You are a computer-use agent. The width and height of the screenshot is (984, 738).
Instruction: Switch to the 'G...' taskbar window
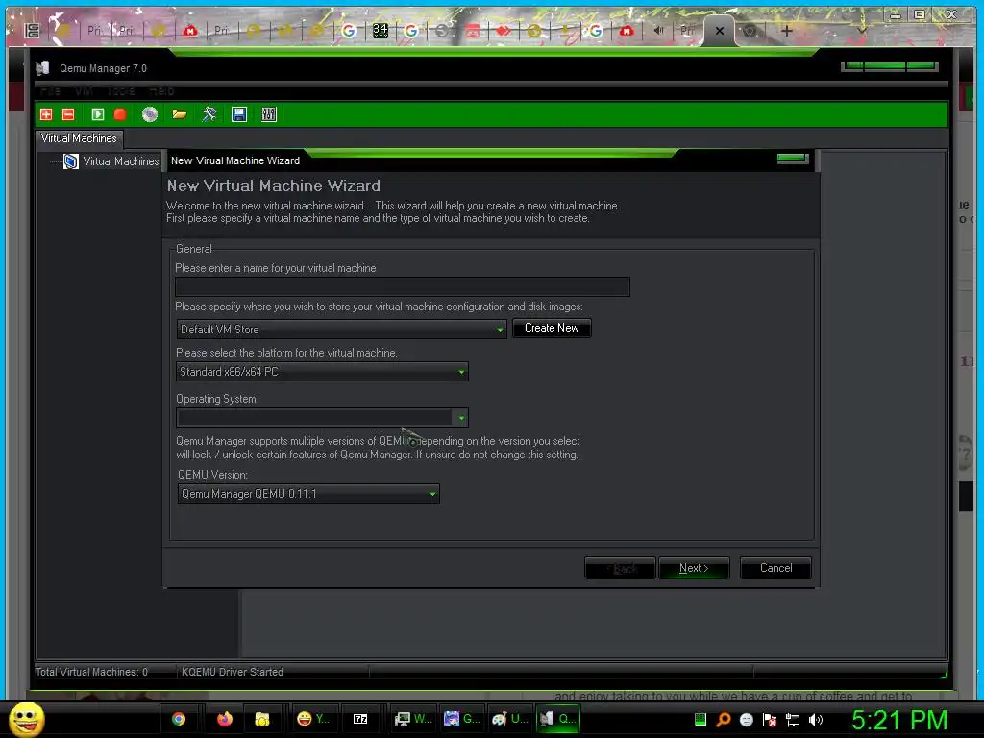(462, 719)
